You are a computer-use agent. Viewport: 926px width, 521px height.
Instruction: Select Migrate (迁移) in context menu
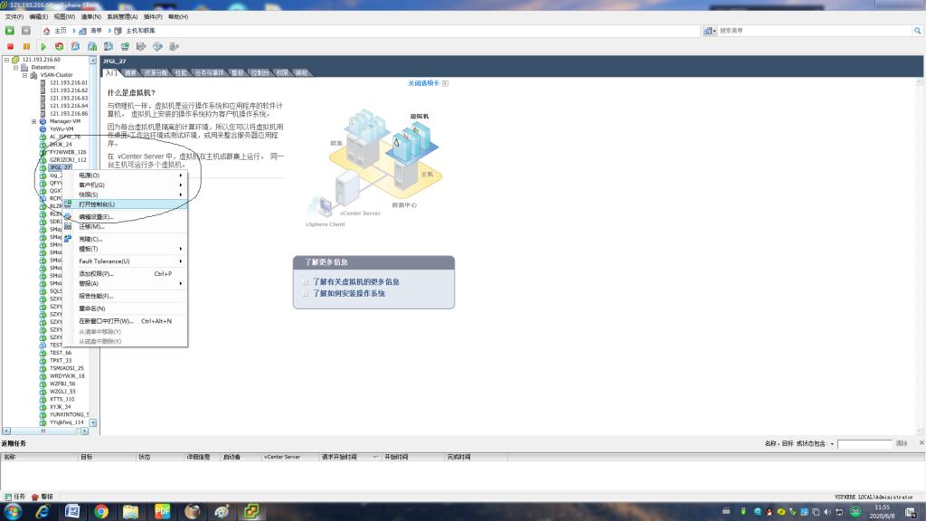coord(125,226)
